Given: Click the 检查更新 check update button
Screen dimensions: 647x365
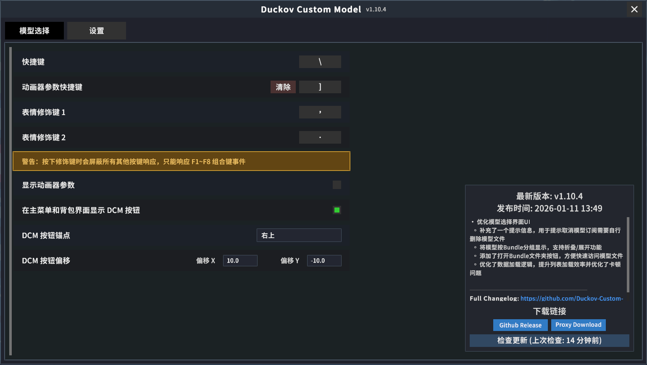Looking at the screenshot, I should pos(549,340).
